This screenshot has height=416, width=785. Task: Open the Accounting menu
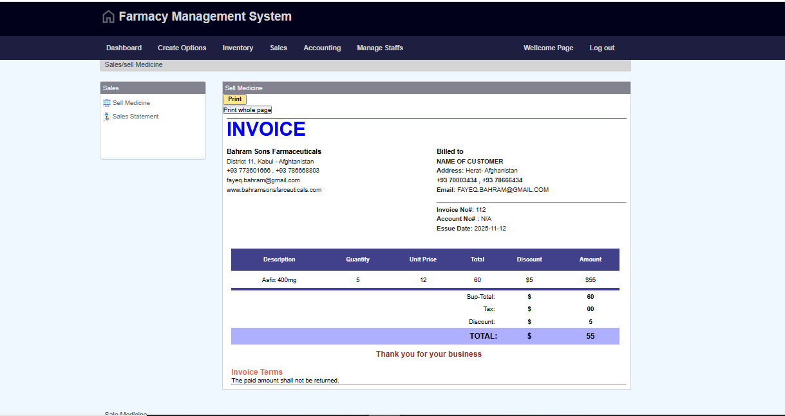pyautogui.click(x=322, y=48)
